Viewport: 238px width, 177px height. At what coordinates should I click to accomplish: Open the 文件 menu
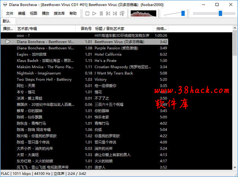(9, 13)
